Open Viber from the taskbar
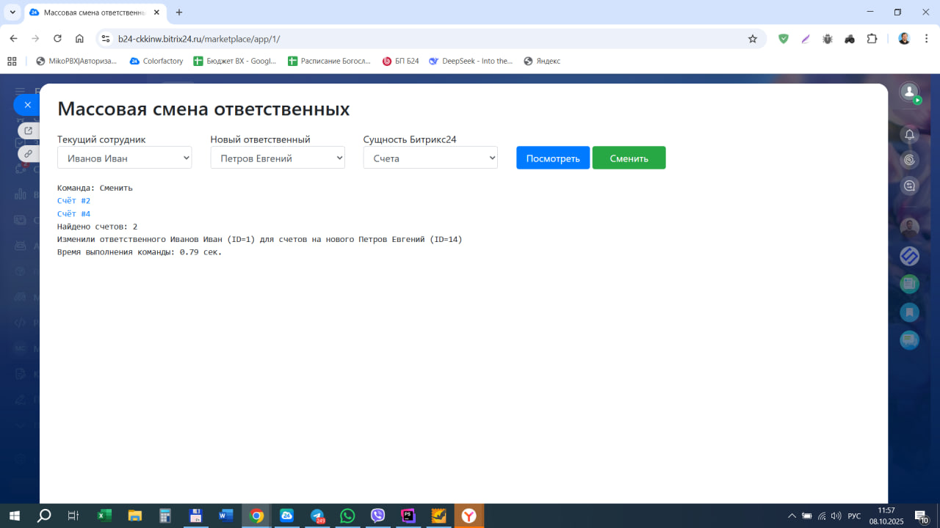 (378, 516)
